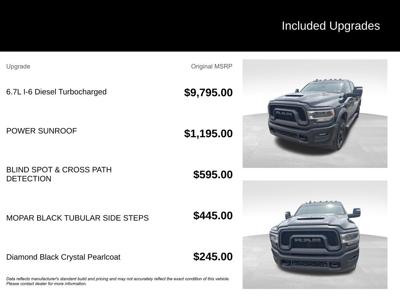Click the RAM grille logo in top photo
The height and width of the screenshot is (300, 400).
click(284, 113)
